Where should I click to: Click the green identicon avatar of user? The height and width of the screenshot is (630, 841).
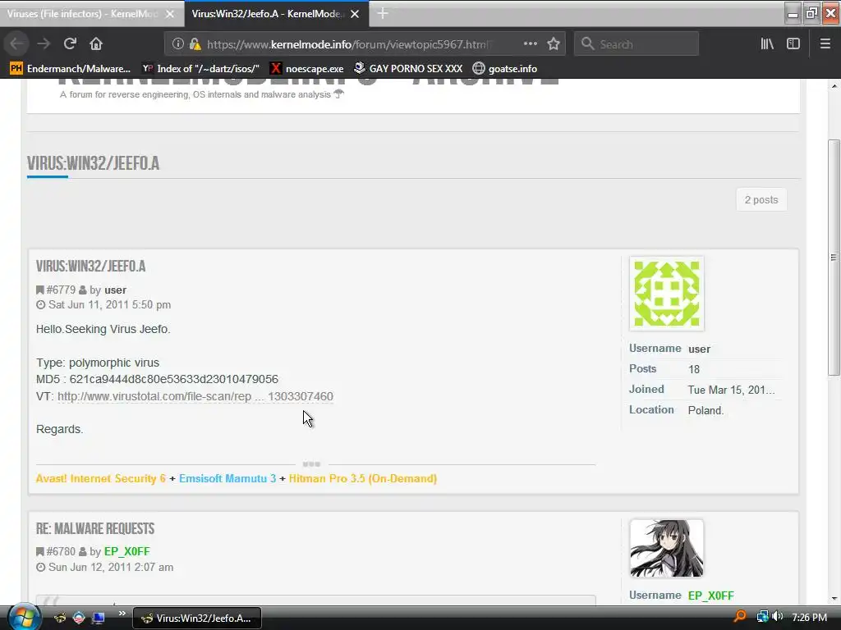pos(667,294)
